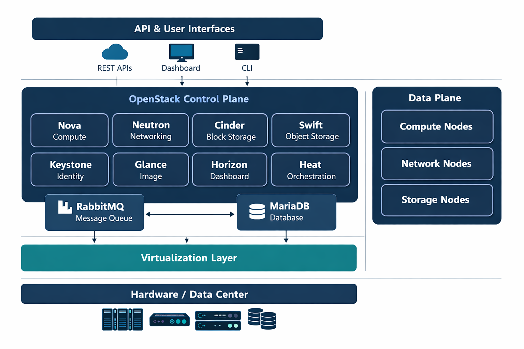The image size is (524, 349).
Task: Click the server racks hardware icon
Action: pos(122,319)
